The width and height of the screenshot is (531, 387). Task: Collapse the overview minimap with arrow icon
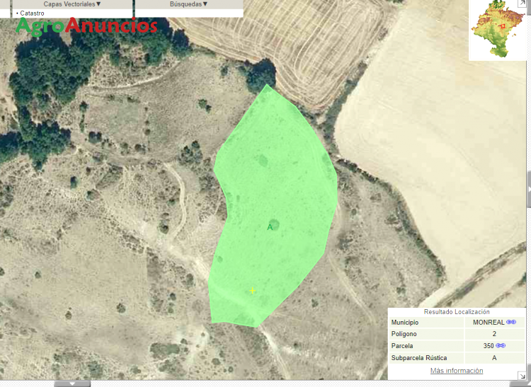tap(522, 3)
